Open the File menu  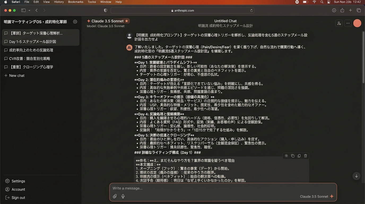pos(27,2)
